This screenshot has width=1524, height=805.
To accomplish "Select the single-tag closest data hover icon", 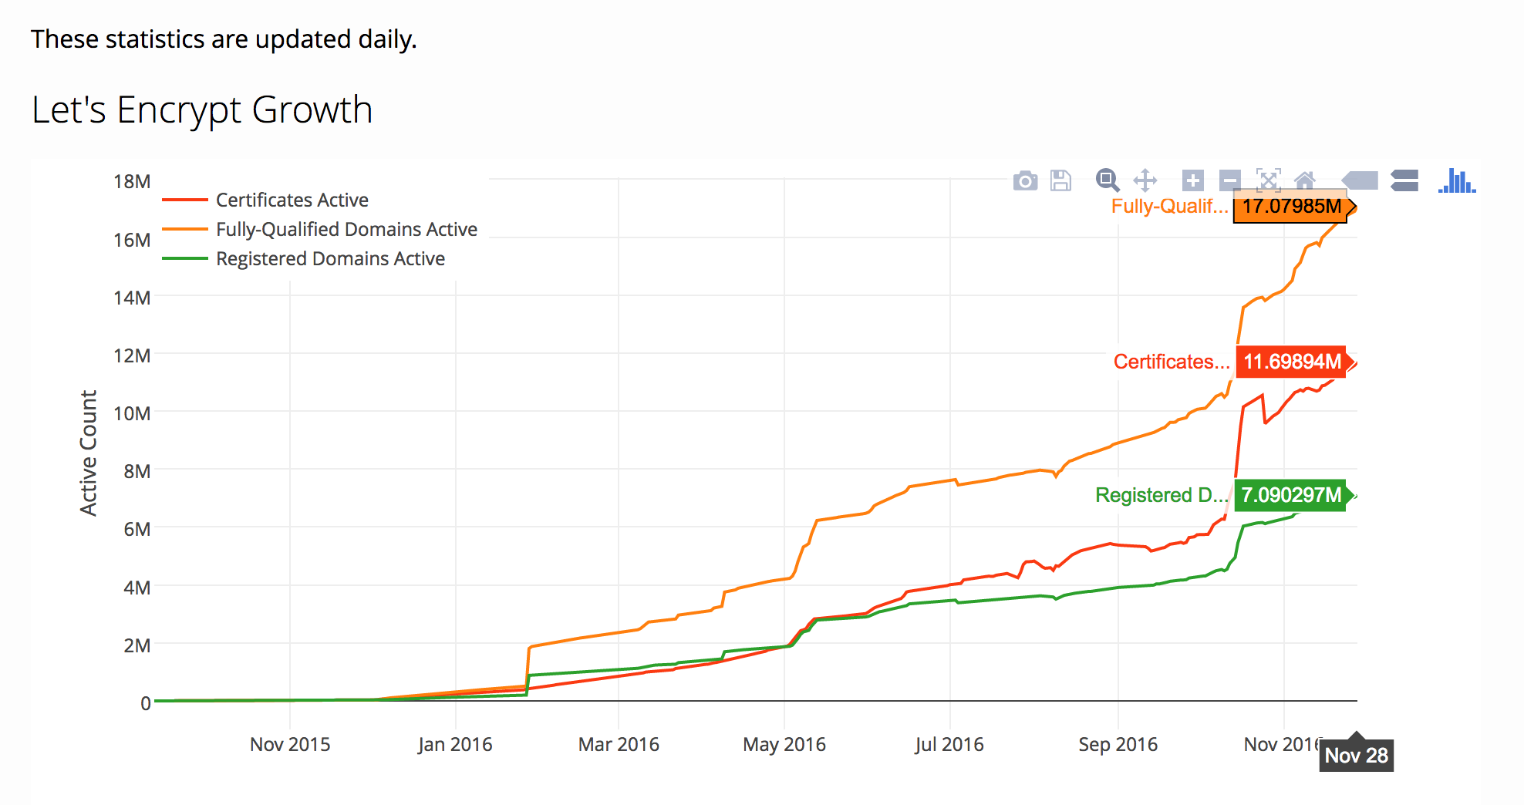I will coord(1360,180).
